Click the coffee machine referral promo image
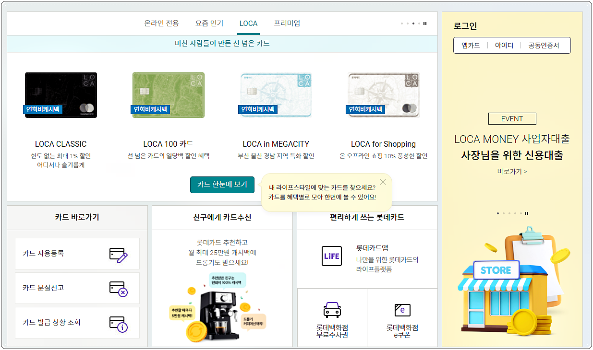Viewport: 593px width, 350px height. click(219, 307)
